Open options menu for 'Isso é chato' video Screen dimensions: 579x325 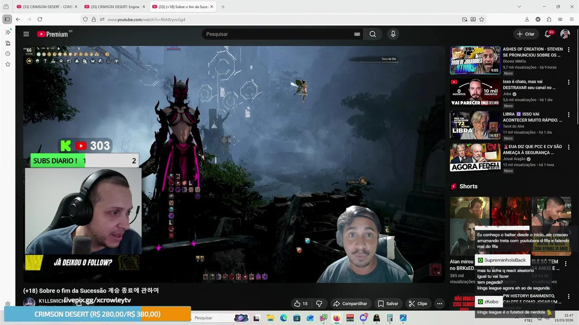click(x=569, y=82)
